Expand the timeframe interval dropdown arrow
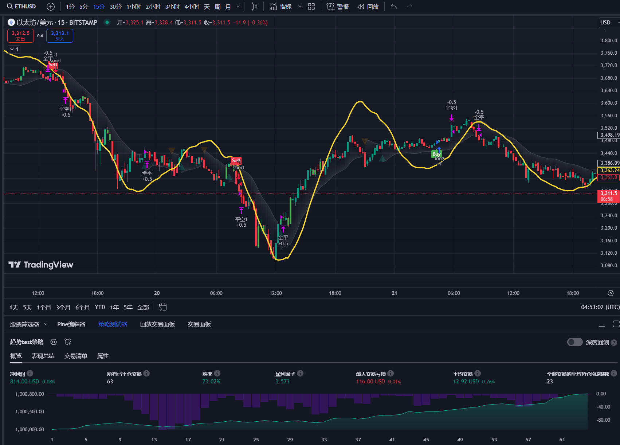The image size is (620, 445). [x=238, y=7]
